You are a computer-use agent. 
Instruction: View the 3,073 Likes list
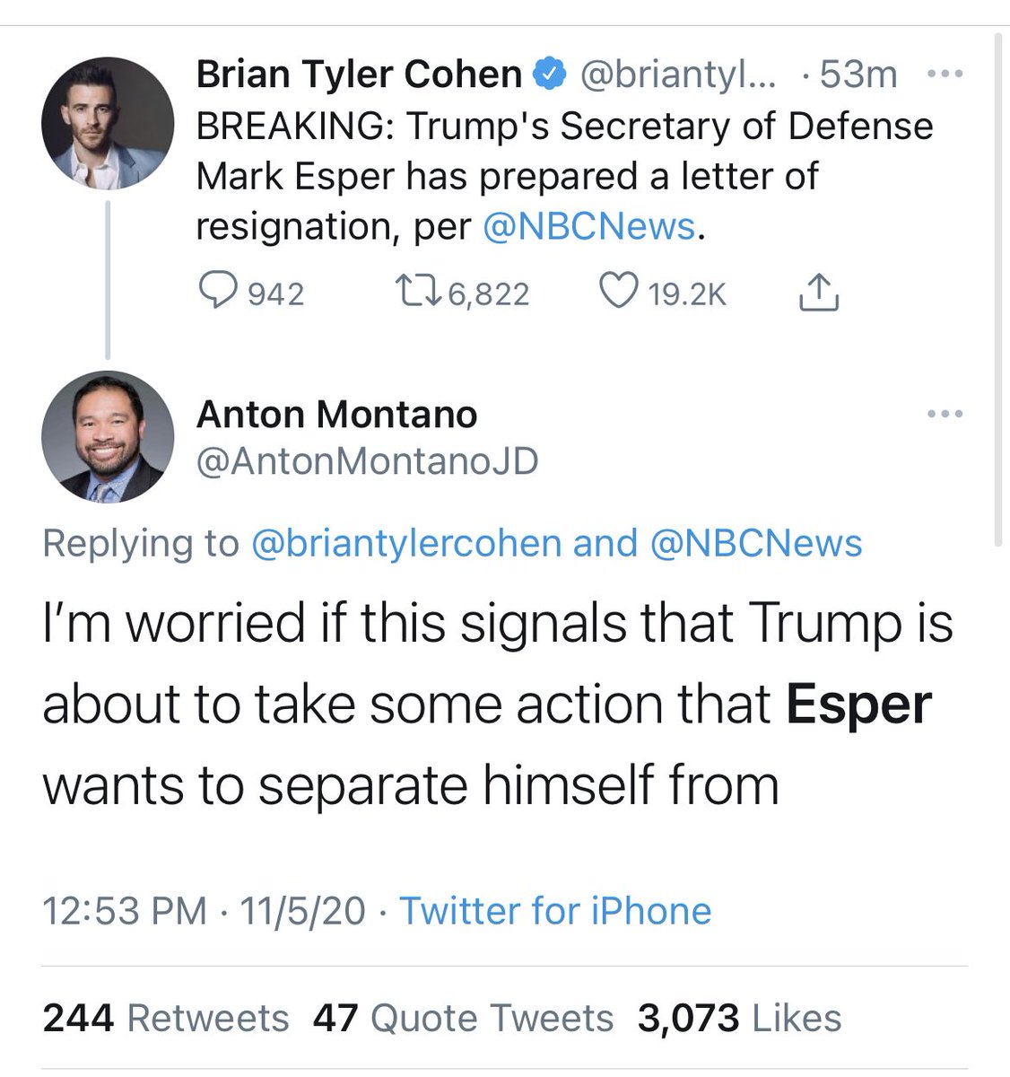coord(739,1018)
